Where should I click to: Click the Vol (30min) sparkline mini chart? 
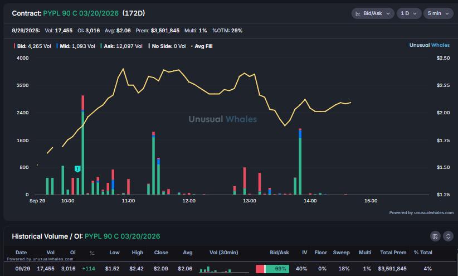point(215,269)
